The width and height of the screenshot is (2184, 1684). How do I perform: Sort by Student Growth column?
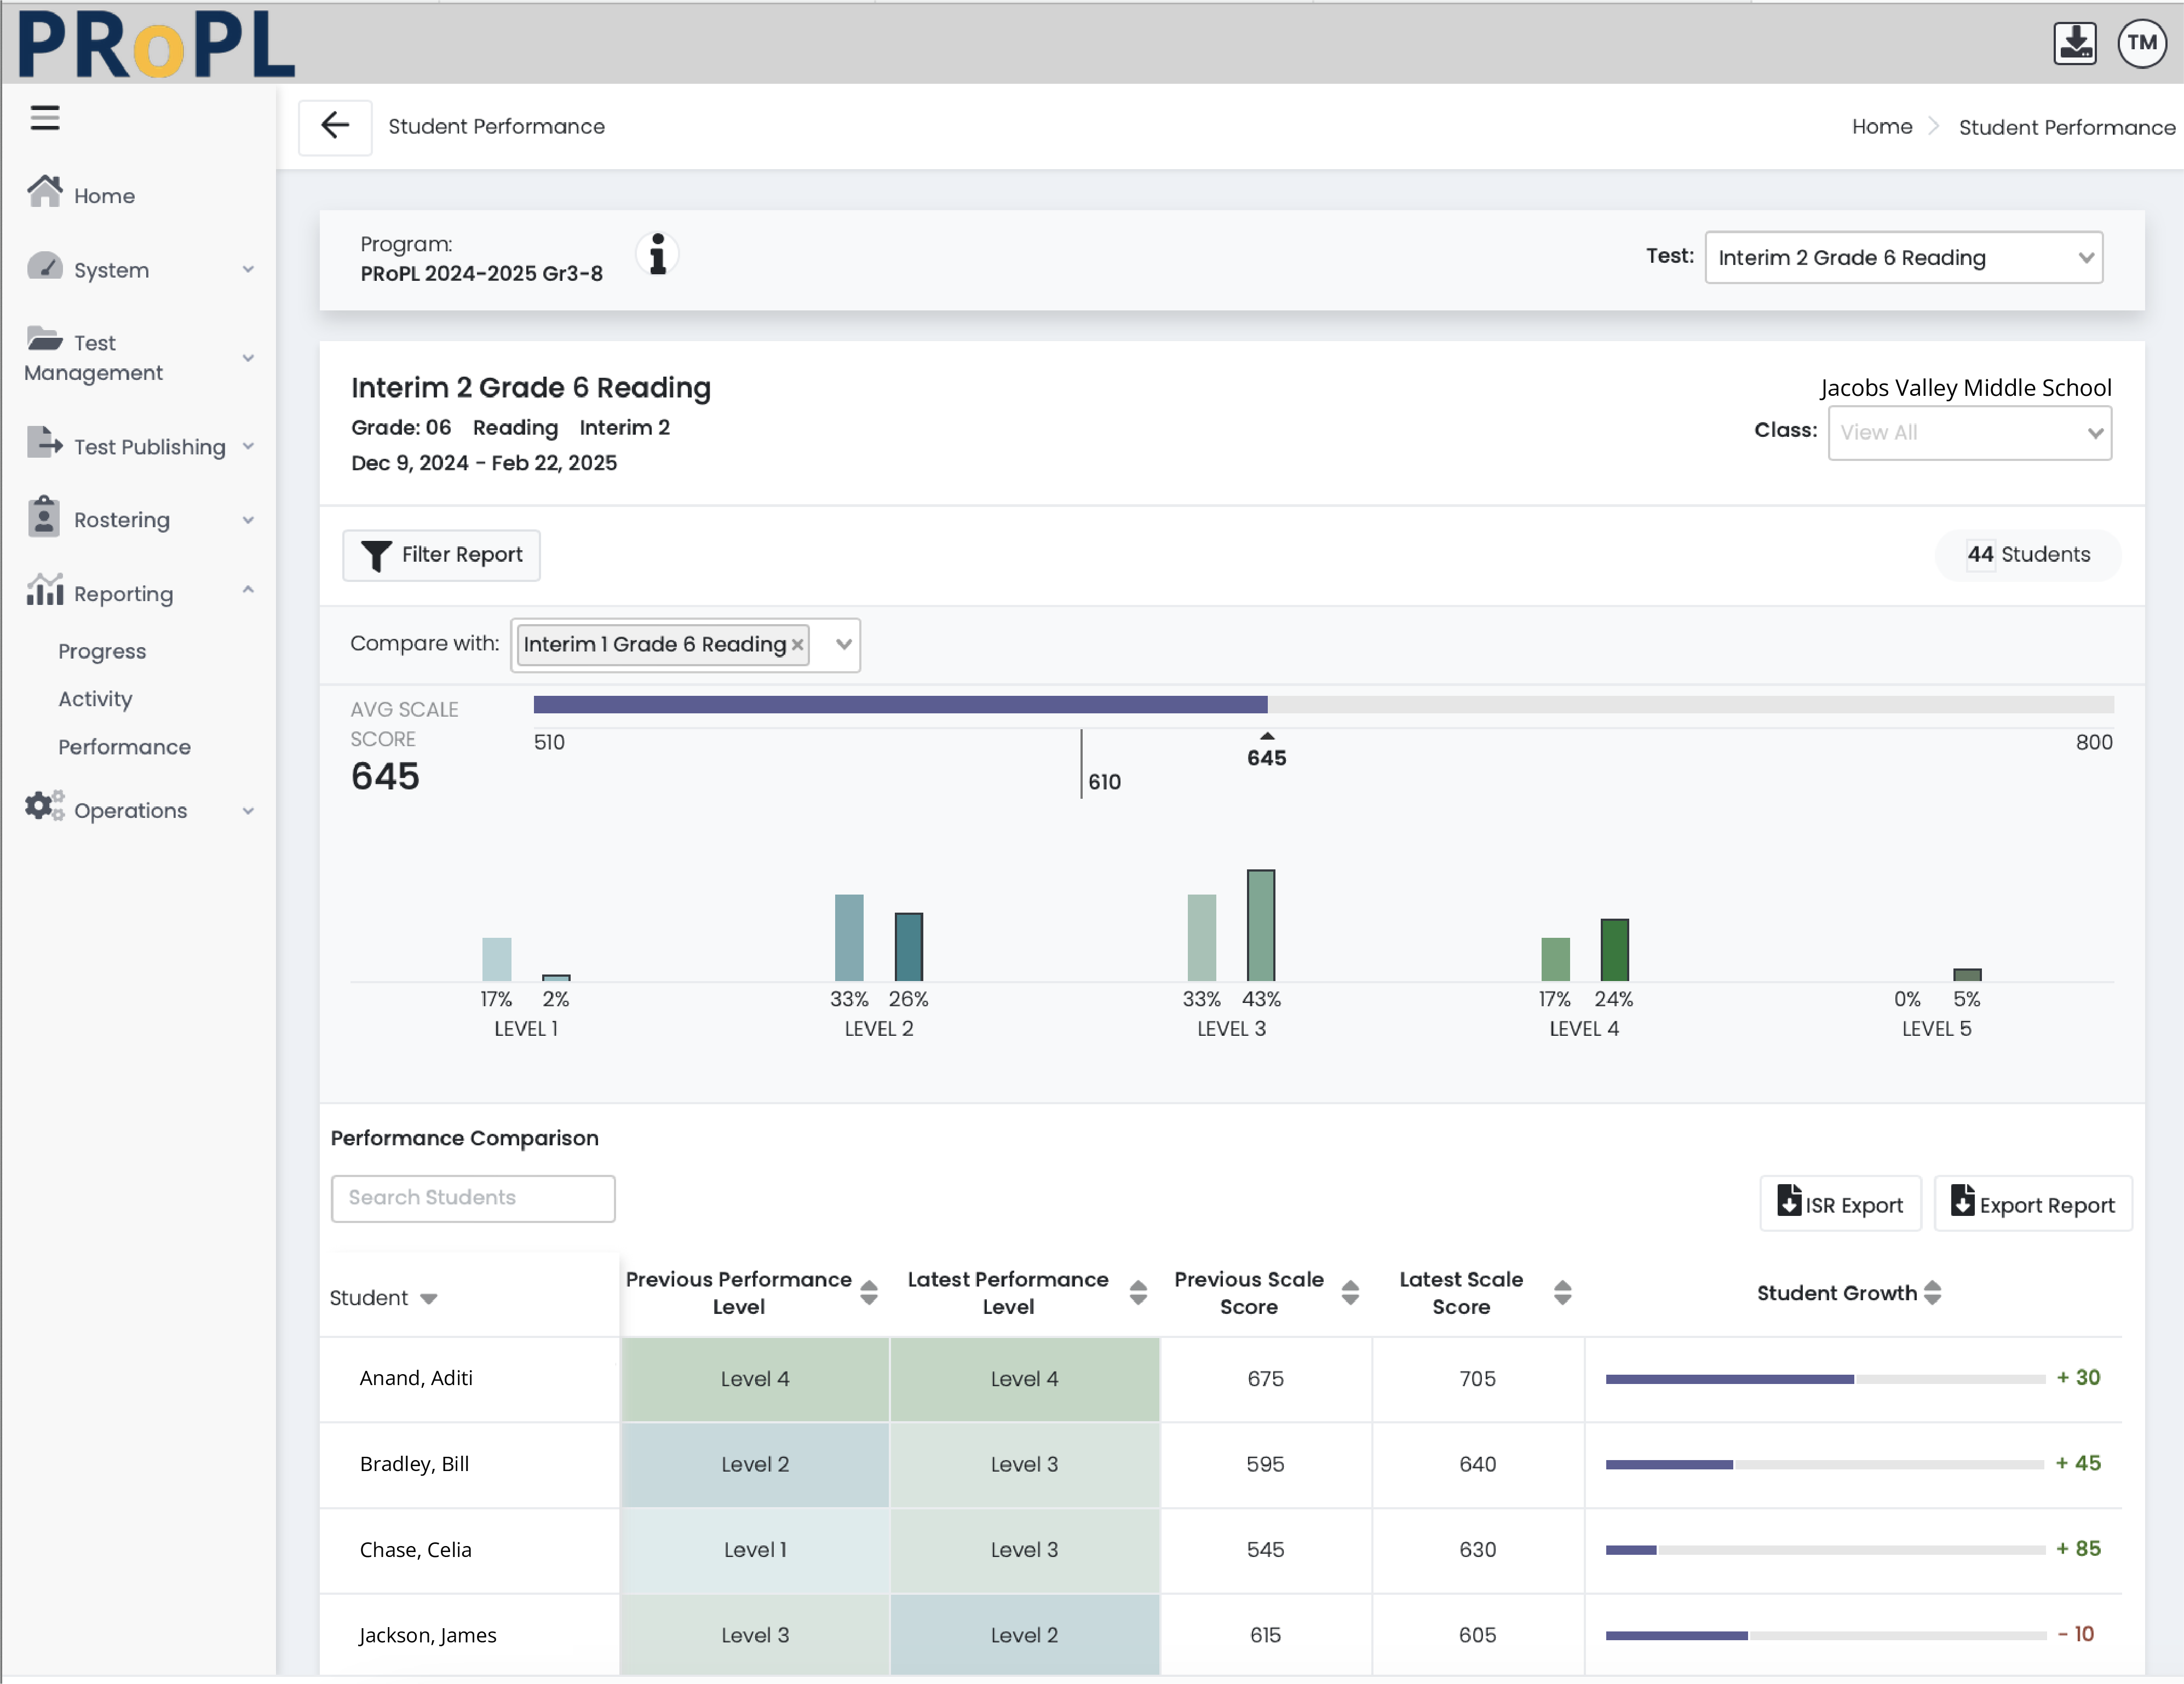[x=1932, y=1292]
